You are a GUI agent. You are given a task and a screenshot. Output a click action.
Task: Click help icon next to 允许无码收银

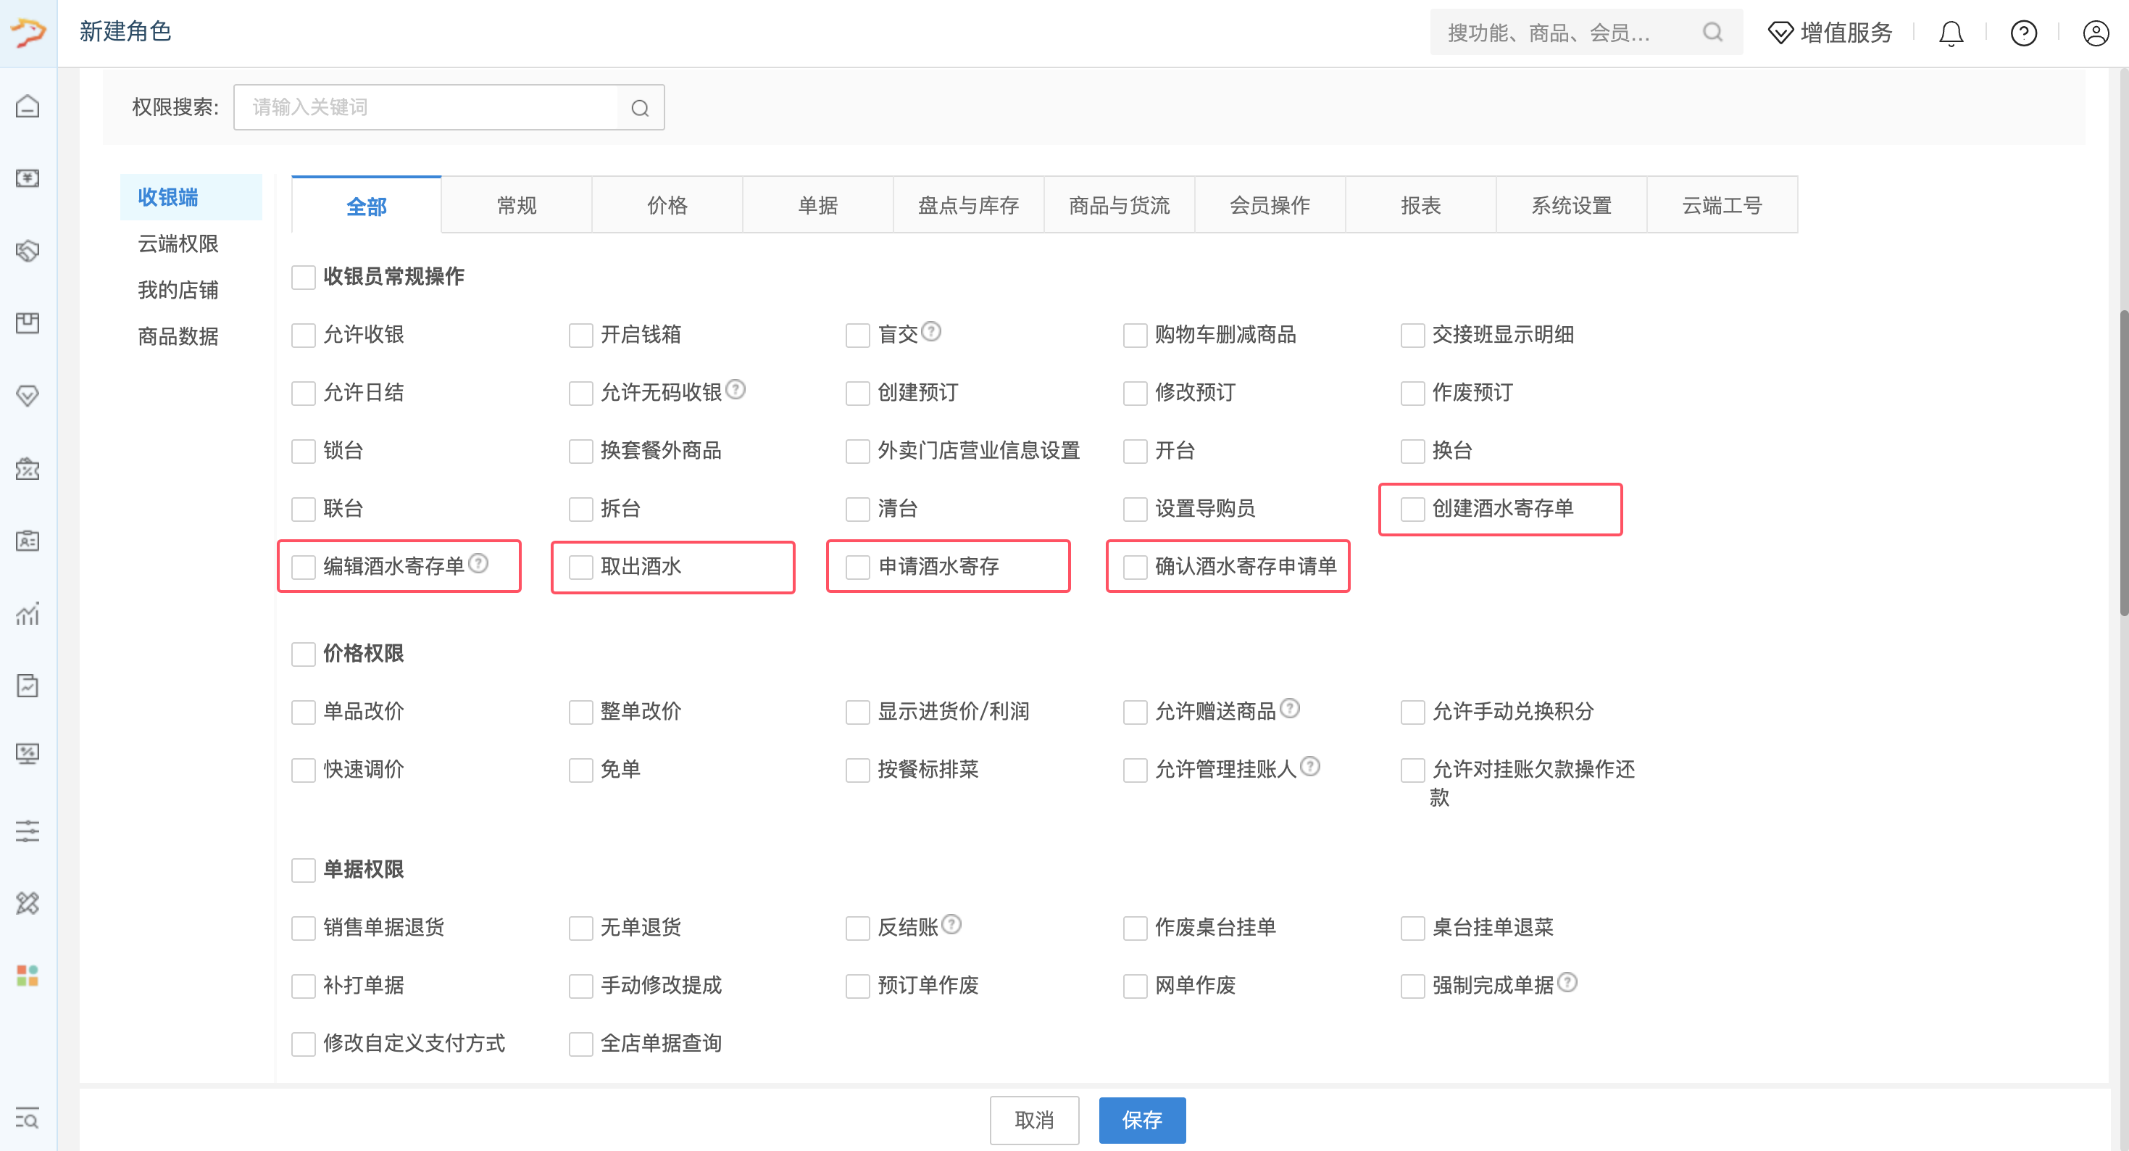coord(736,389)
